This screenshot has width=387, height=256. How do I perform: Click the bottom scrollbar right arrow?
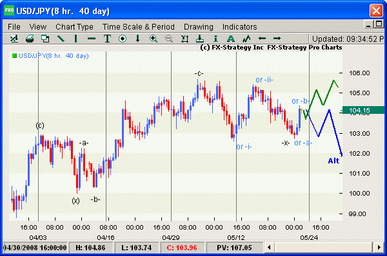(379, 247)
